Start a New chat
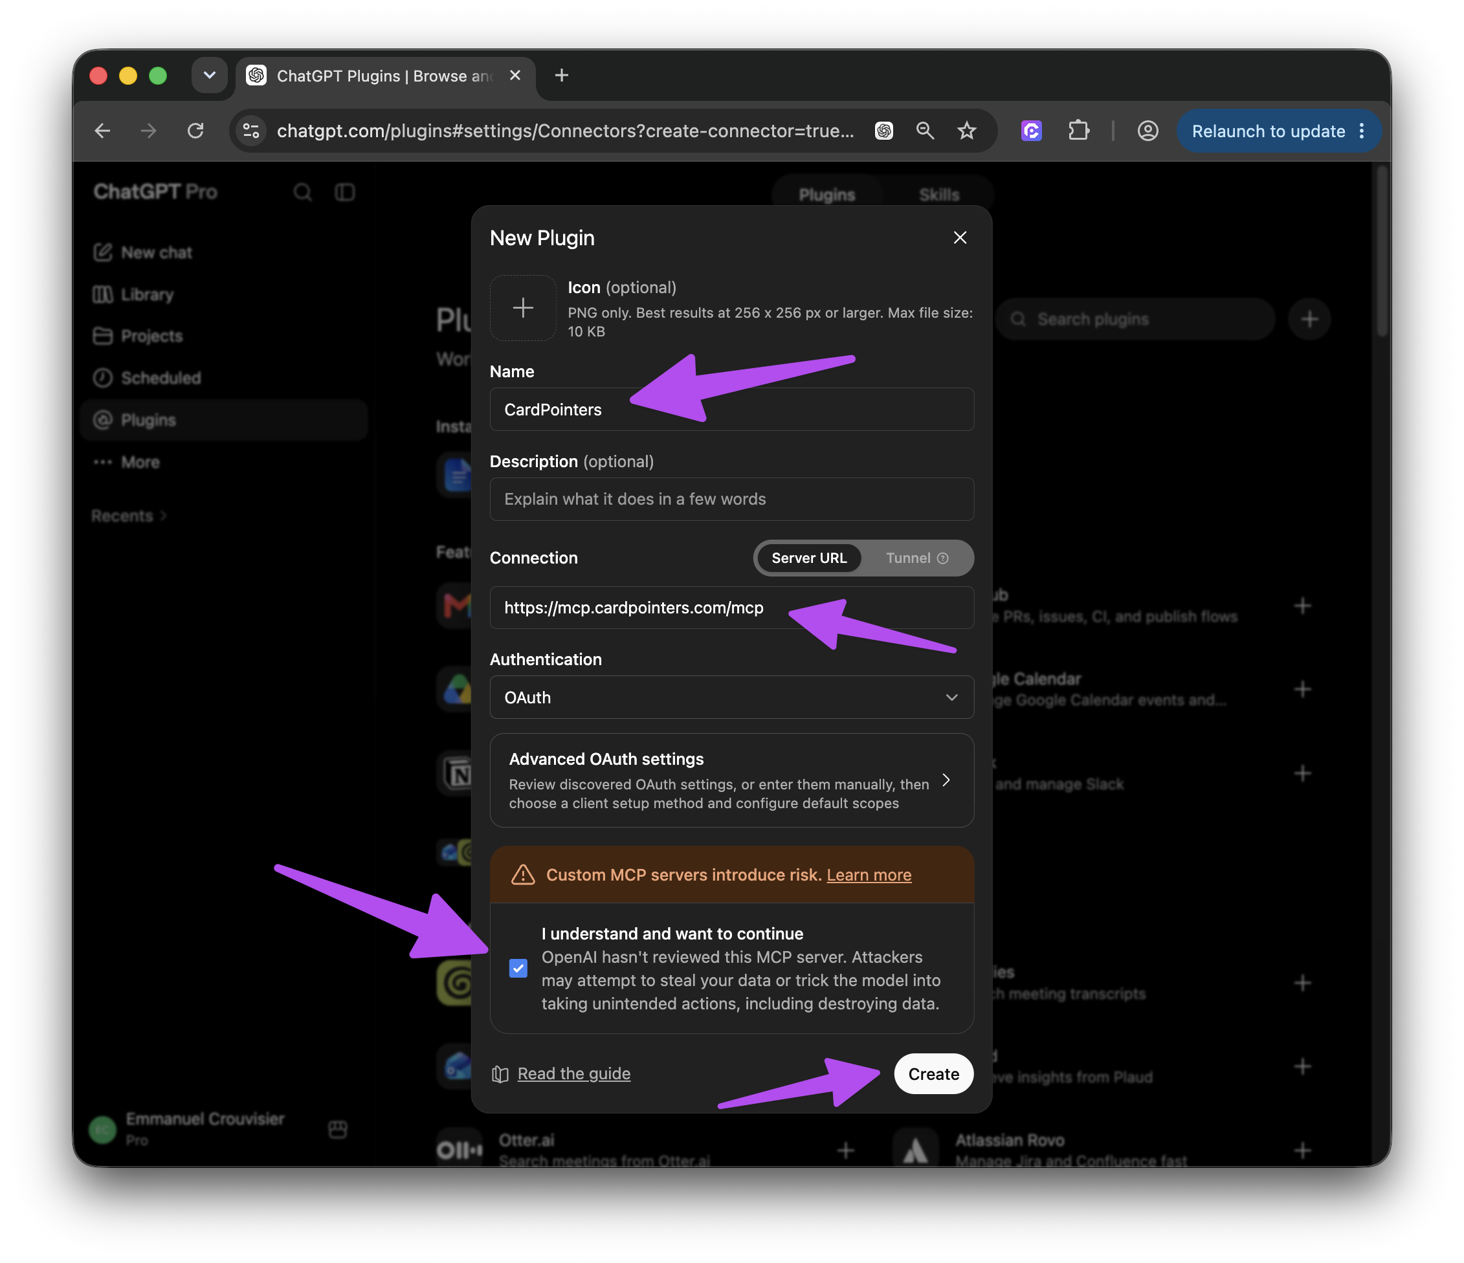Image resolution: width=1464 pixels, height=1263 pixels. pos(225,252)
